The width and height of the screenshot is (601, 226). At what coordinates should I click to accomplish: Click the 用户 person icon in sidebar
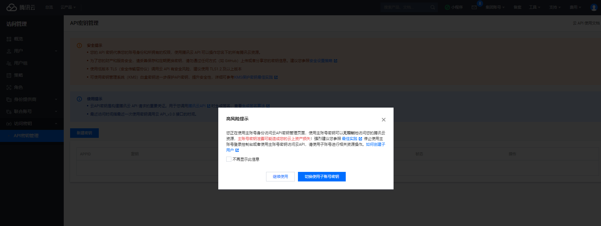9,51
